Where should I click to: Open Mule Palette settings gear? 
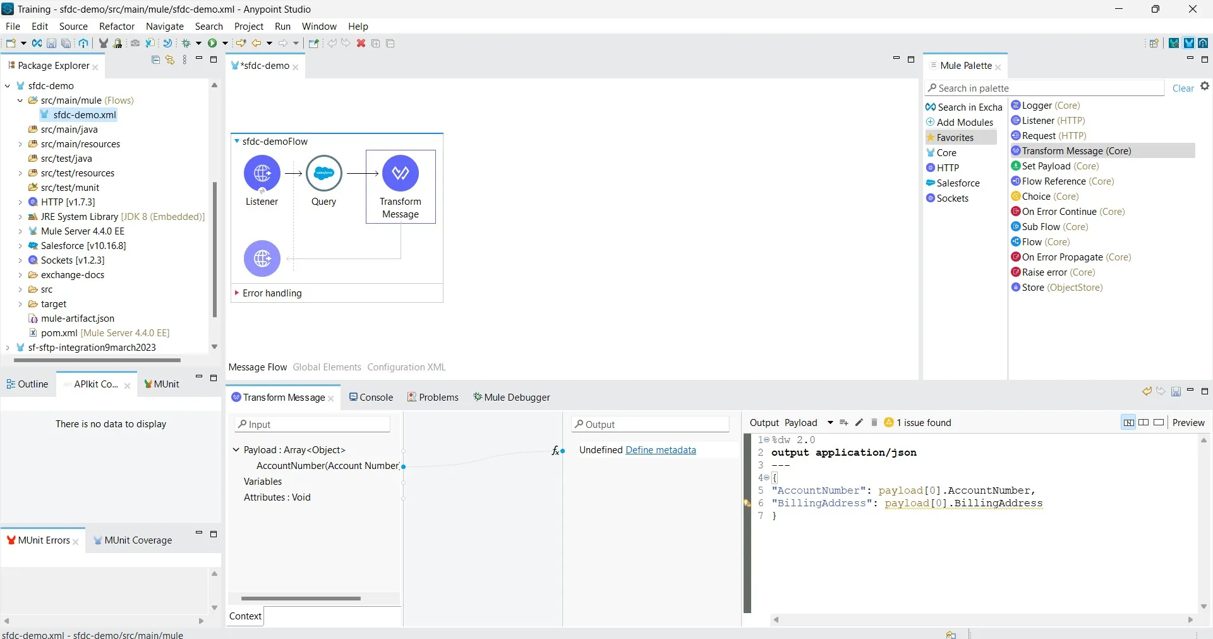coord(1205,87)
